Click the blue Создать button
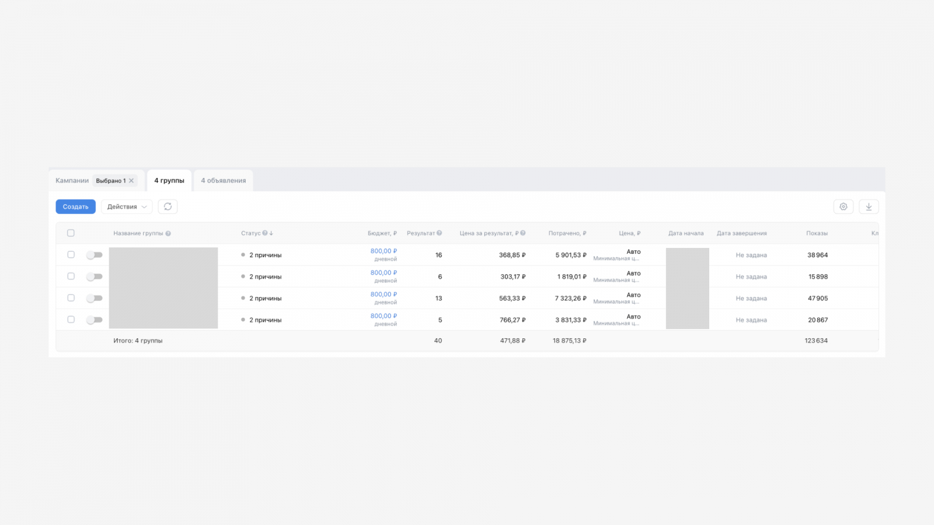The height and width of the screenshot is (525, 934). pos(76,206)
